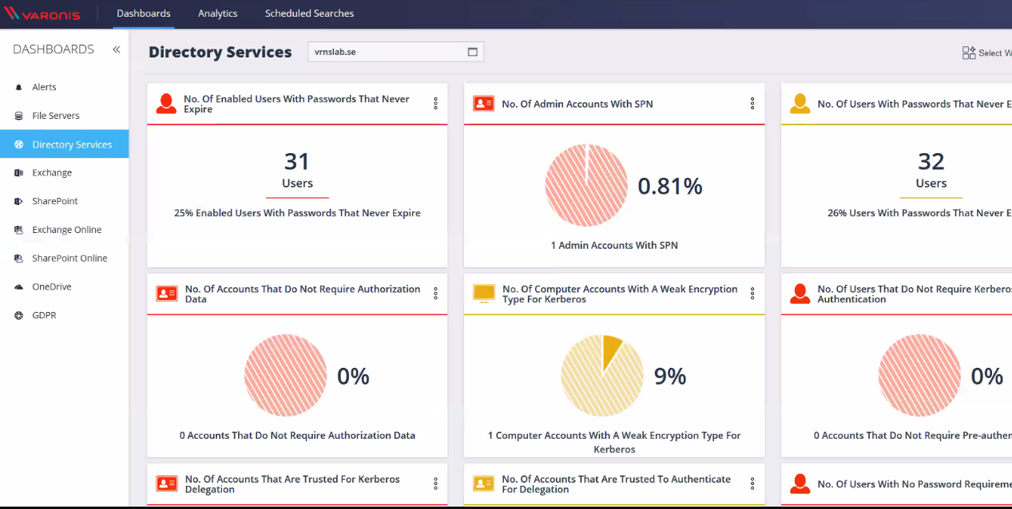
Task: Open the SharePoint dashboard
Action: (x=64, y=201)
